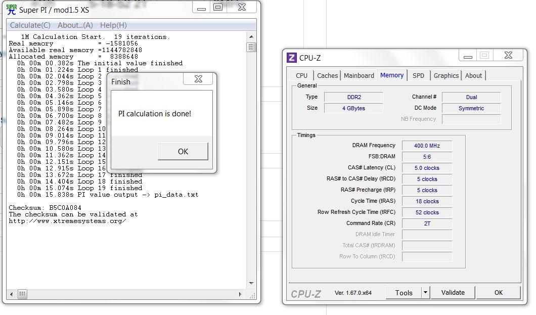The height and width of the screenshot is (315, 536).
Task: Close the Finish dialog with X
Action: click(198, 79)
